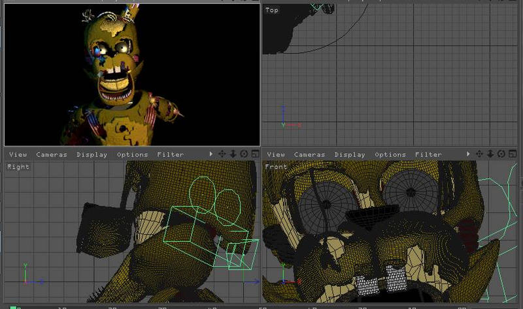This screenshot has height=309, width=523.
Task: Click the zoom-camera icon above Front viewport
Action: pyautogui.click(x=490, y=154)
